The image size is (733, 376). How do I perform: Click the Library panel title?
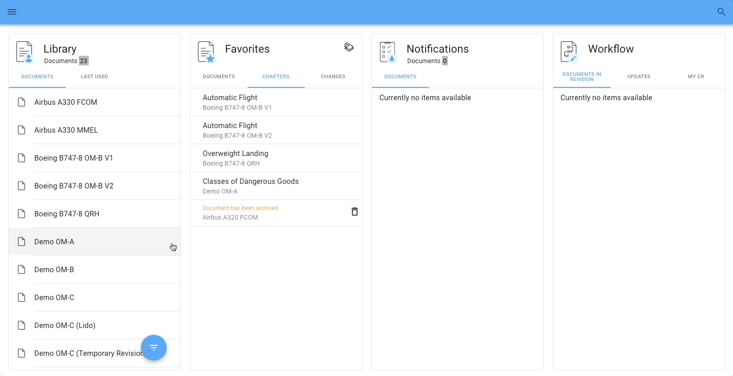coord(60,49)
